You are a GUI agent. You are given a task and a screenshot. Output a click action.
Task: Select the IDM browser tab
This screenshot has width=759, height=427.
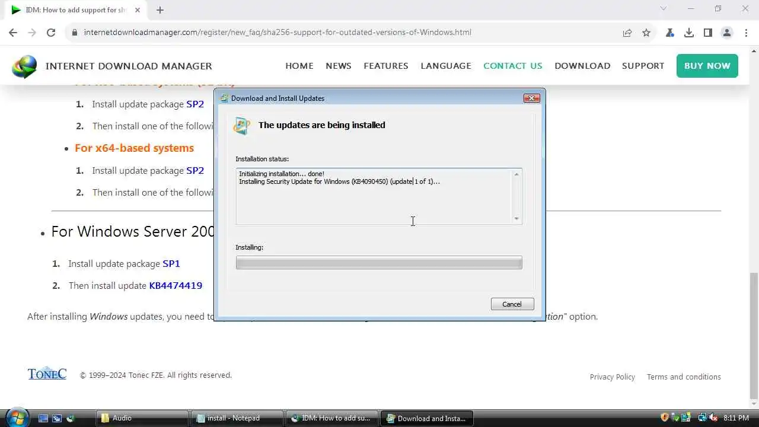tap(76, 10)
